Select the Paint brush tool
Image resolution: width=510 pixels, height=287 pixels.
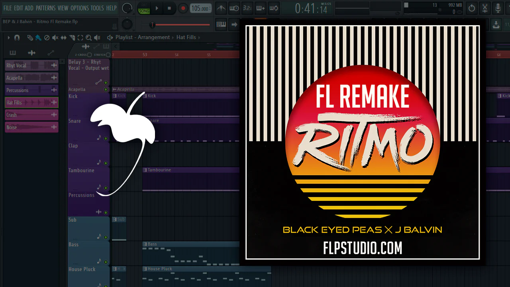pyautogui.click(x=38, y=37)
